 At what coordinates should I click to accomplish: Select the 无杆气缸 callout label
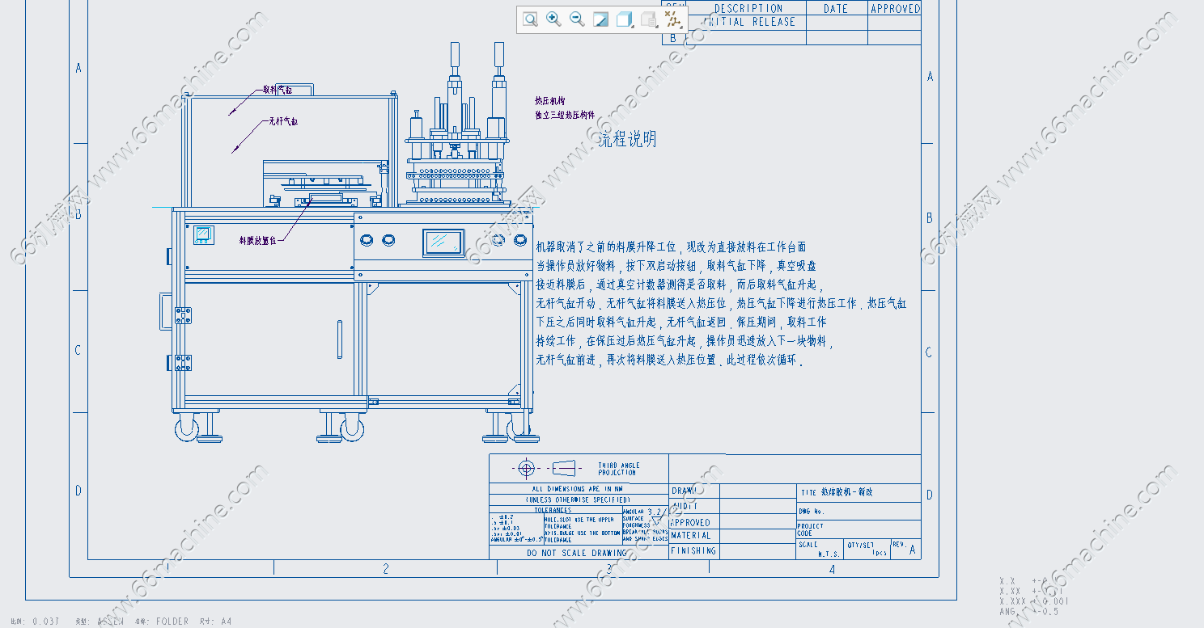point(283,121)
